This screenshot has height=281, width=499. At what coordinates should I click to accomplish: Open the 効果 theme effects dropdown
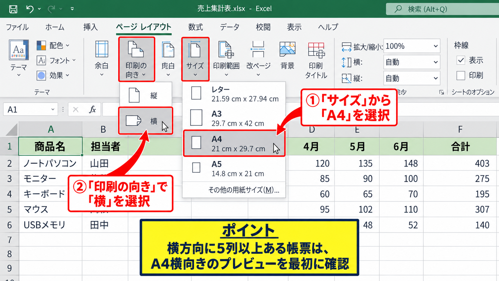(x=53, y=75)
